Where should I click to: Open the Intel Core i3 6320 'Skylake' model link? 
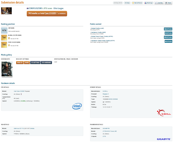[22, 91]
